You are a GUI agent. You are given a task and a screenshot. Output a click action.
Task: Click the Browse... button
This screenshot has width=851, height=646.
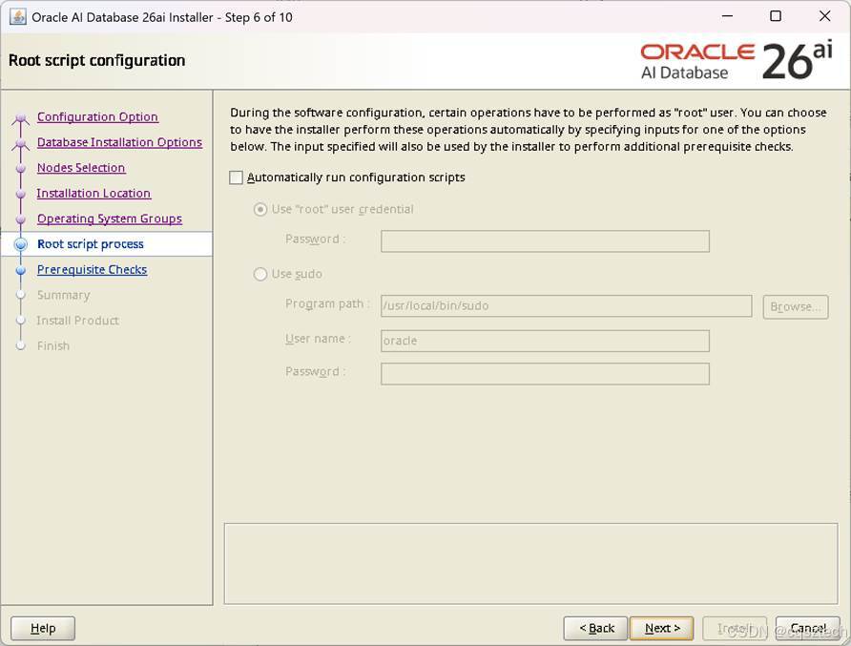click(x=795, y=306)
